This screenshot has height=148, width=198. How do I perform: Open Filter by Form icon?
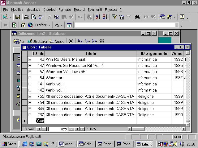click(121, 17)
